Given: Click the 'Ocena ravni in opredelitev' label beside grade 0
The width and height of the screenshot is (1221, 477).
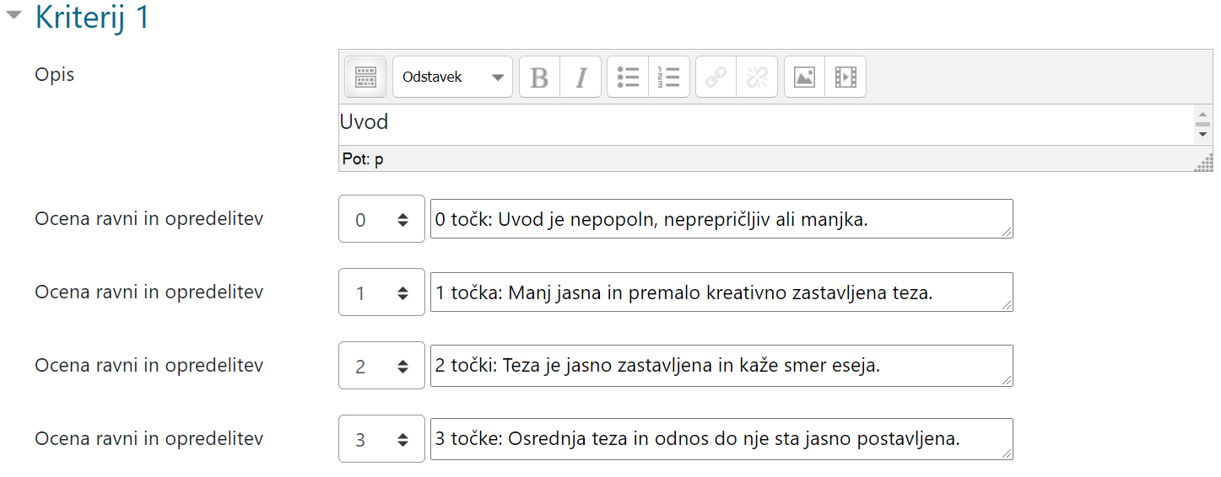Looking at the screenshot, I should pos(149,219).
